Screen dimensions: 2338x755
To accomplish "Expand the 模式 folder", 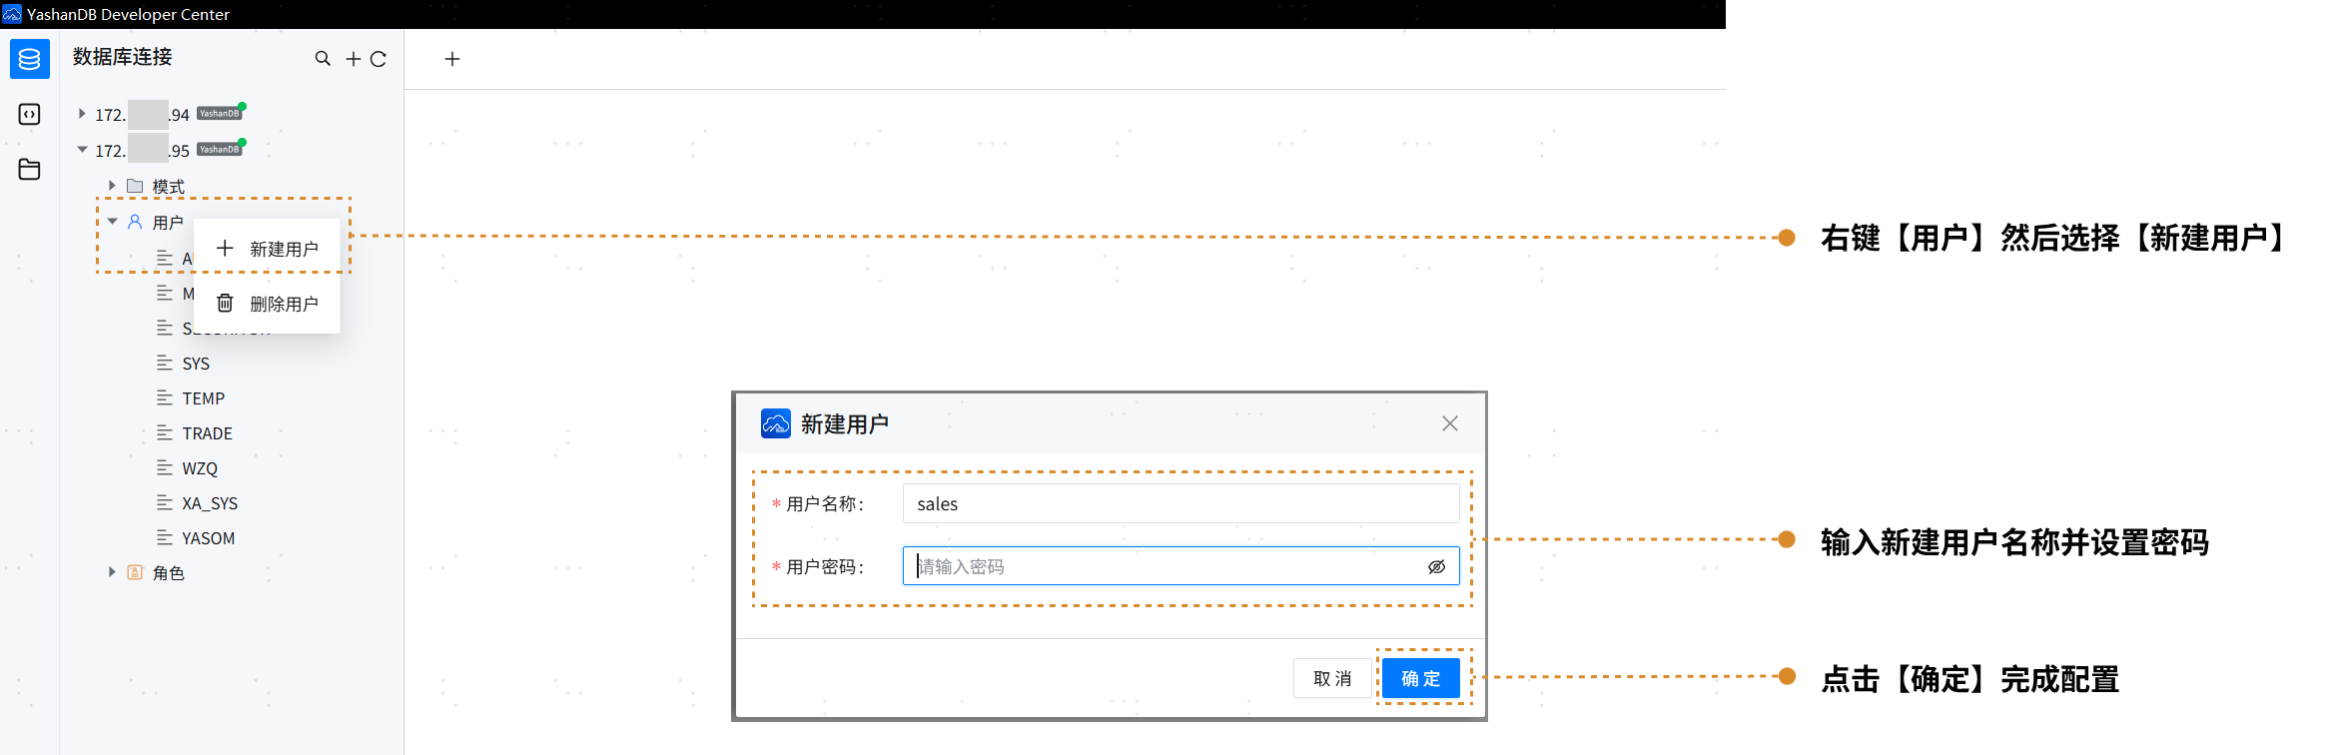I will (112, 186).
